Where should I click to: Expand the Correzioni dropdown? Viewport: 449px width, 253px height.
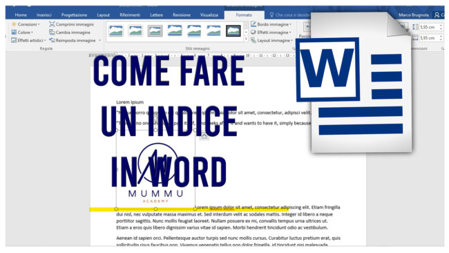coord(28,24)
